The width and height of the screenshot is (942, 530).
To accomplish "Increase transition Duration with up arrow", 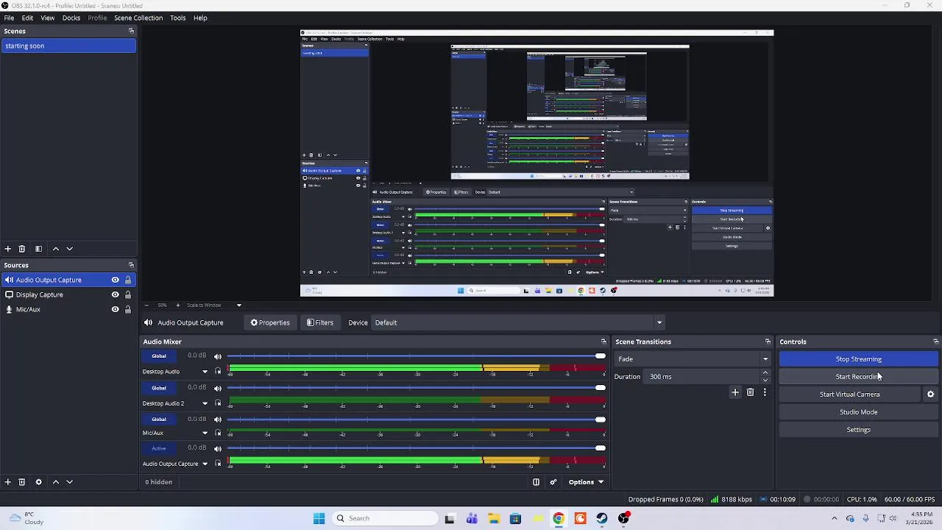I will [x=765, y=373].
